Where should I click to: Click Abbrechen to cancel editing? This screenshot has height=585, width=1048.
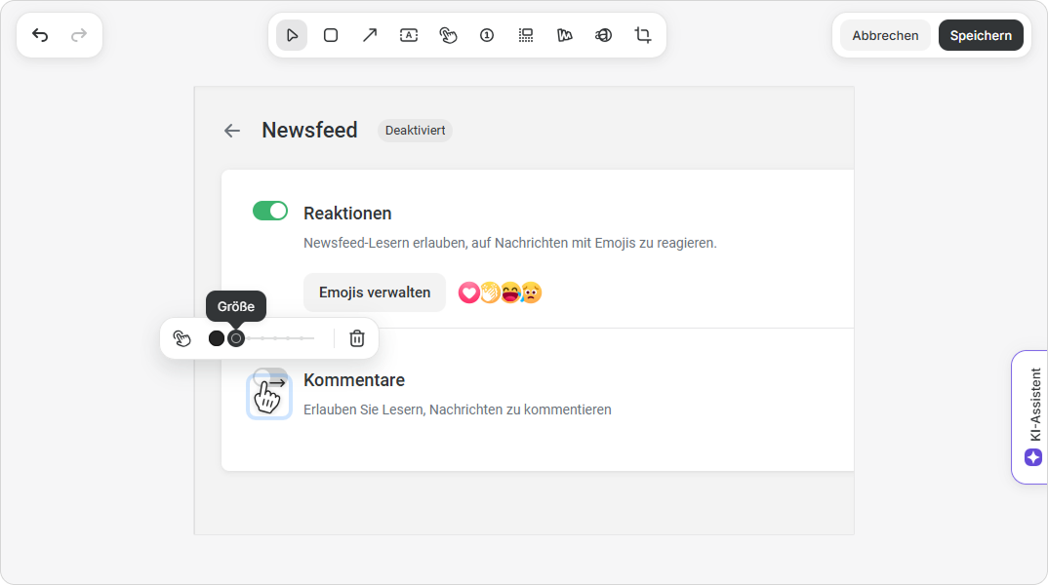click(885, 35)
